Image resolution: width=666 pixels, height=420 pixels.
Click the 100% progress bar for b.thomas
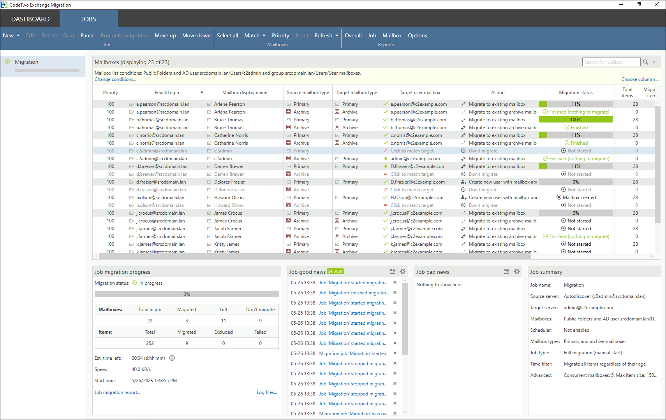point(576,120)
